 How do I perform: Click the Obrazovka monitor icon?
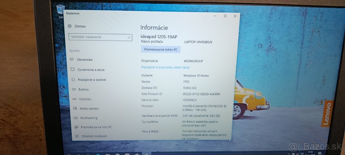[72, 60]
